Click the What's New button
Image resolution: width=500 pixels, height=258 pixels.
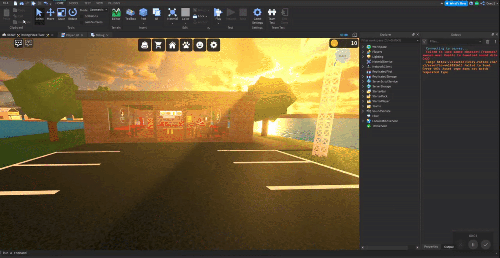point(456,3)
